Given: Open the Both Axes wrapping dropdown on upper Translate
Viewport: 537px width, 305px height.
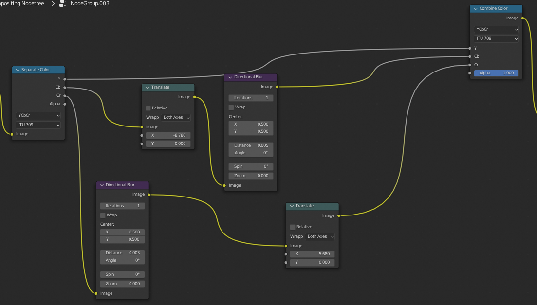Looking at the screenshot, I should coord(175,117).
